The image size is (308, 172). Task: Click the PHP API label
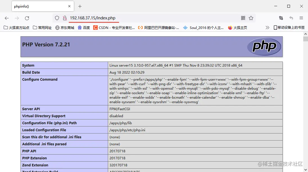(x=29, y=151)
